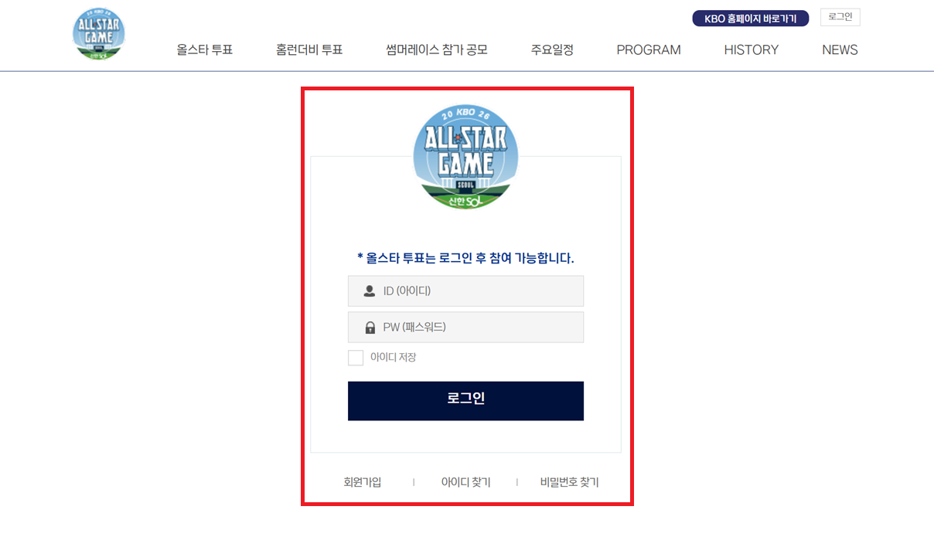Screen dimensions: 934x554
Task: Open the 올스타 투표 menu
Action: (x=204, y=50)
